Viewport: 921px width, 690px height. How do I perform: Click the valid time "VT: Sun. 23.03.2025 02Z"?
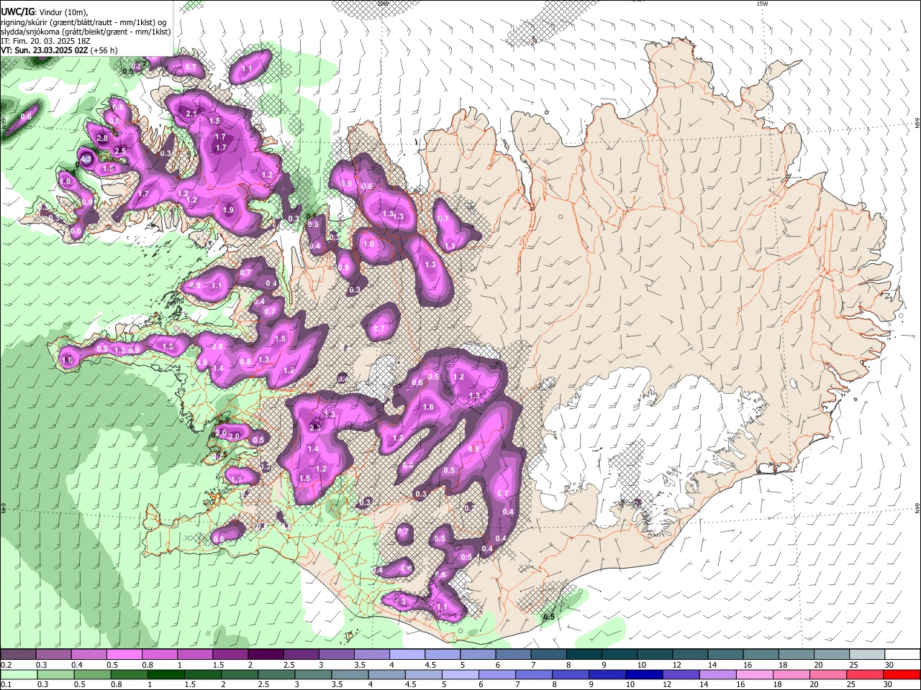(x=44, y=50)
